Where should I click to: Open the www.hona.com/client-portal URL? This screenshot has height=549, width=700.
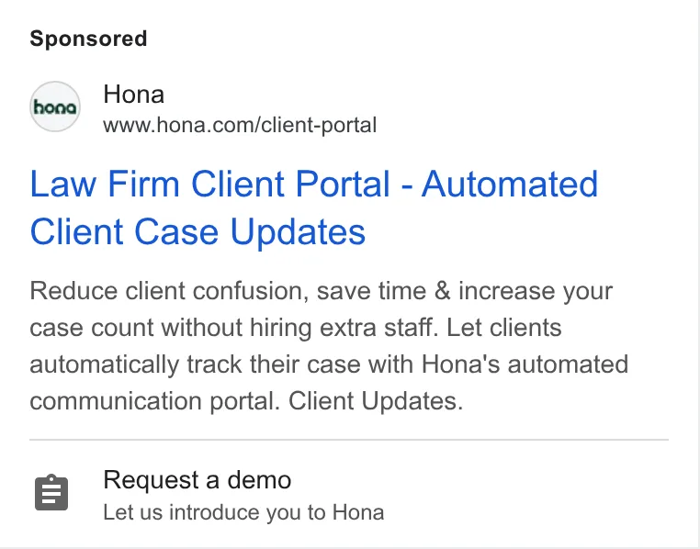(x=240, y=125)
